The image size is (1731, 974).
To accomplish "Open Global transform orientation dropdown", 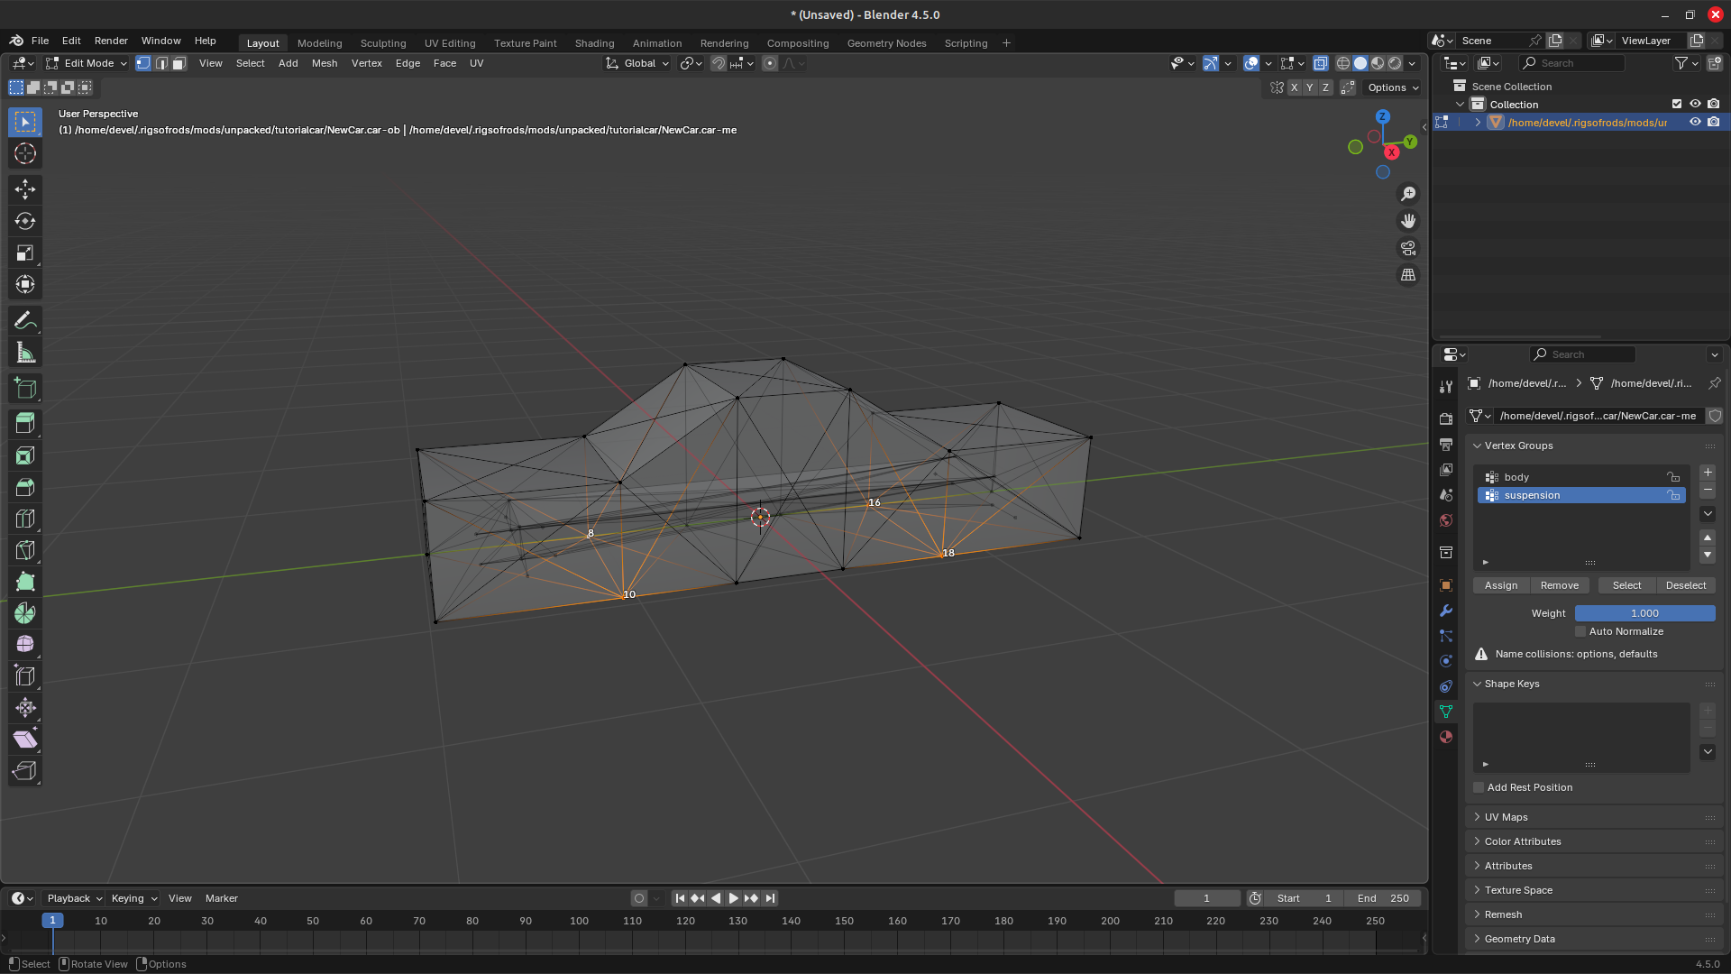I will pyautogui.click(x=638, y=63).
